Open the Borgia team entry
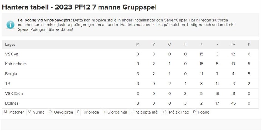Image resolution: width=262 pixels, height=131 pixels. click(x=11, y=74)
